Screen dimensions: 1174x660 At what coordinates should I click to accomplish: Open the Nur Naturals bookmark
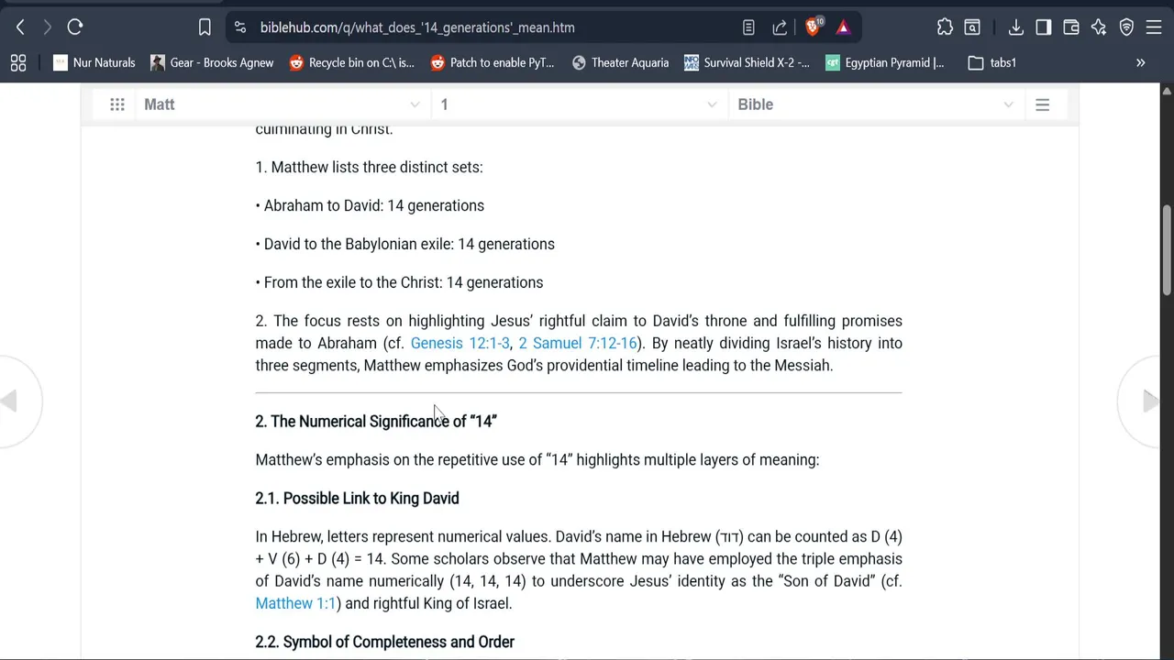(94, 62)
